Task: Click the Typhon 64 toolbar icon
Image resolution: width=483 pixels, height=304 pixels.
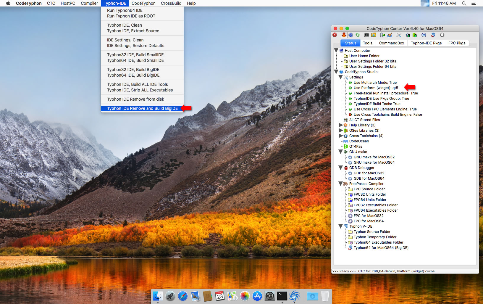Action: [x=433, y=35]
